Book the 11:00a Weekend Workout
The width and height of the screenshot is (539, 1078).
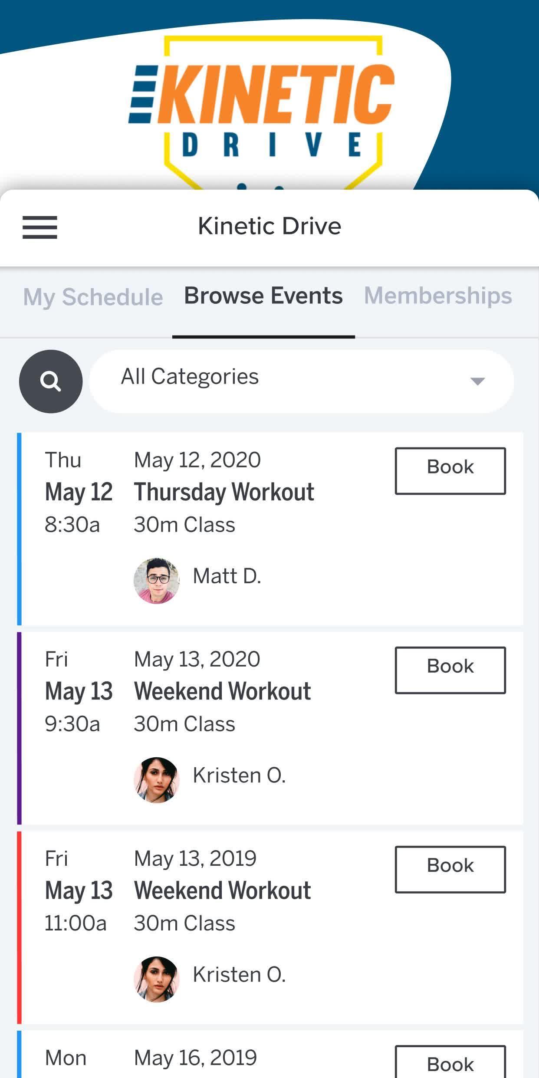(450, 869)
